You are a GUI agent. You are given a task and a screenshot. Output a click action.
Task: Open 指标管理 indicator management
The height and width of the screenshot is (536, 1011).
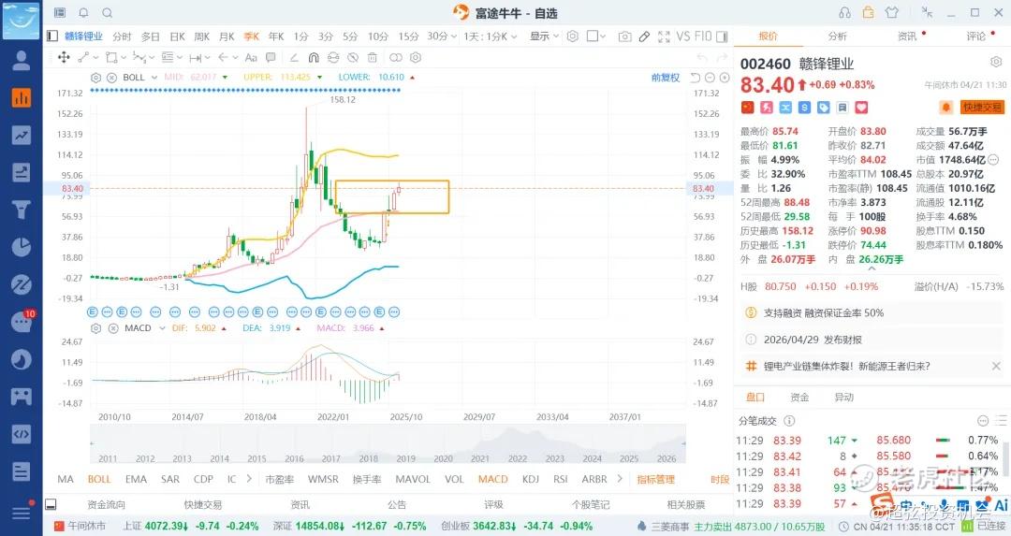(655, 479)
